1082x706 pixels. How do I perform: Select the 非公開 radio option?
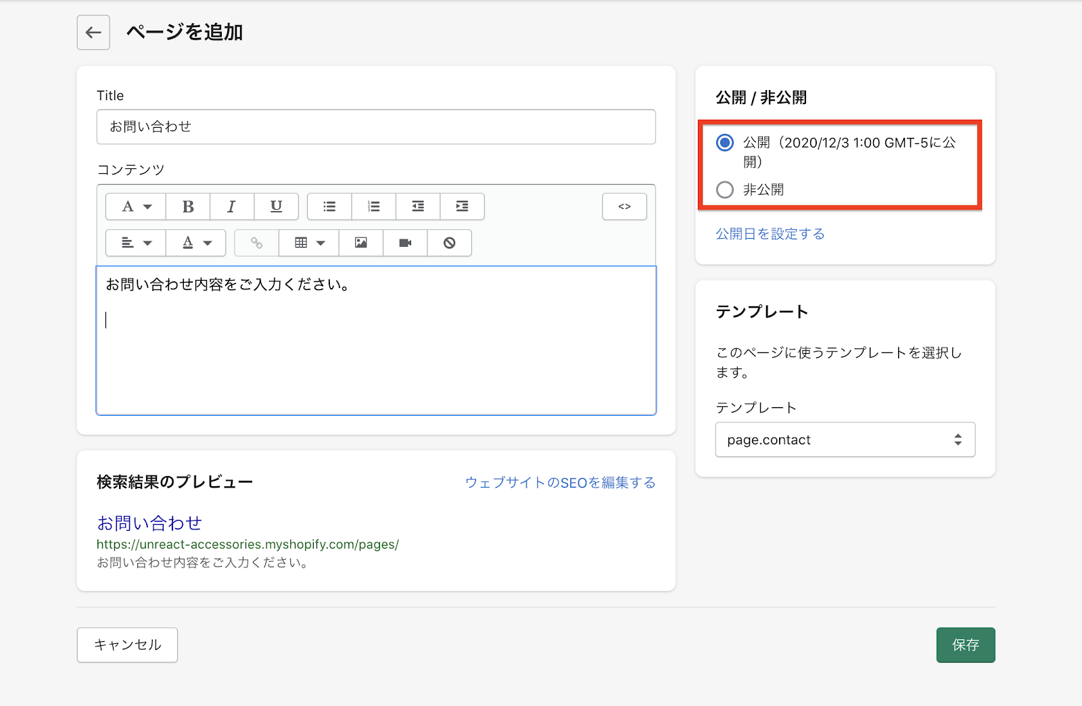pos(725,190)
